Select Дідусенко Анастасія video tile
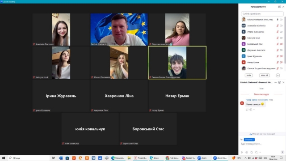The height and width of the screenshot is (161, 286). point(177,30)
